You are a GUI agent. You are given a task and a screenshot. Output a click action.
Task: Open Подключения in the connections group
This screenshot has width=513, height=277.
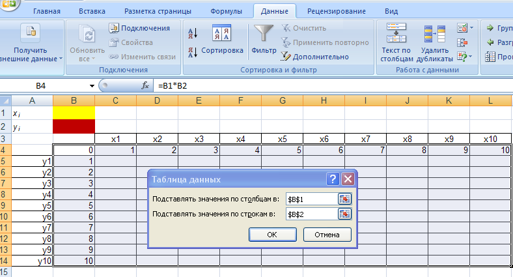coord(139,28)
